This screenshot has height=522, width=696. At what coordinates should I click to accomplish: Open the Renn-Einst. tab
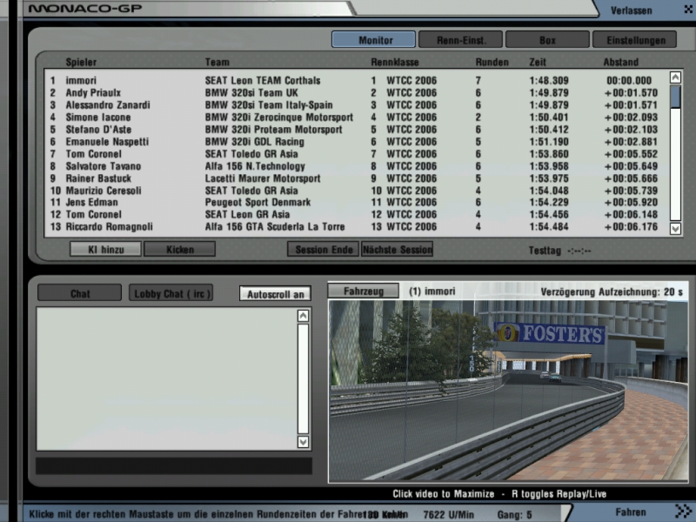(459, 40)
